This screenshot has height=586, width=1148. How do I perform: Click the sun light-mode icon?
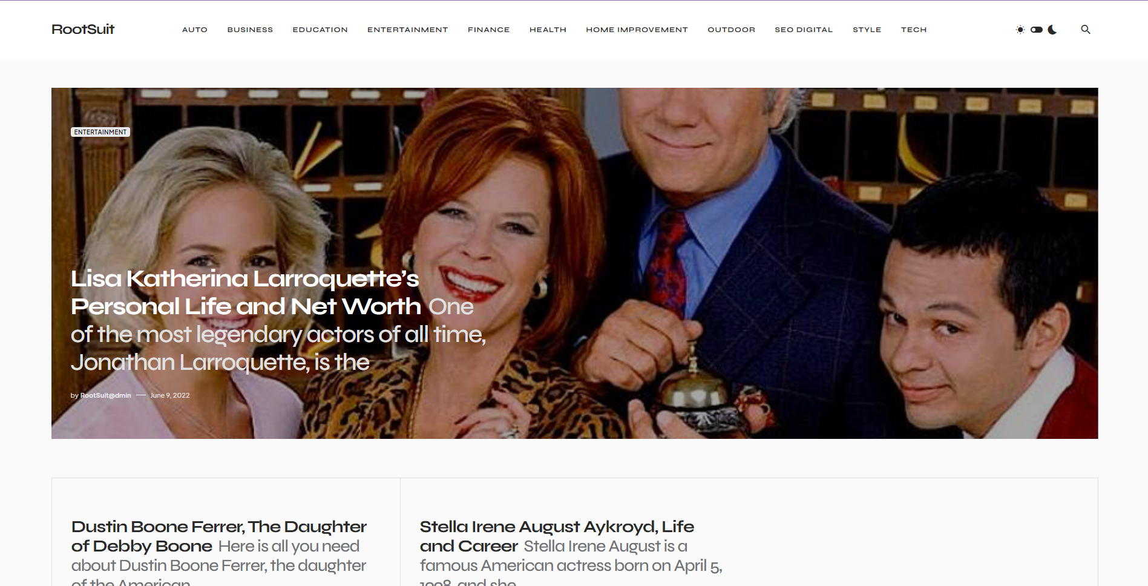pyautogui.click(x=1020, y=30)
